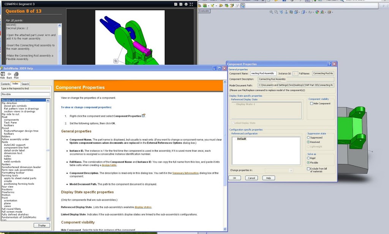Open dropdown beside green box toolbar icon

tap(209, 6)
